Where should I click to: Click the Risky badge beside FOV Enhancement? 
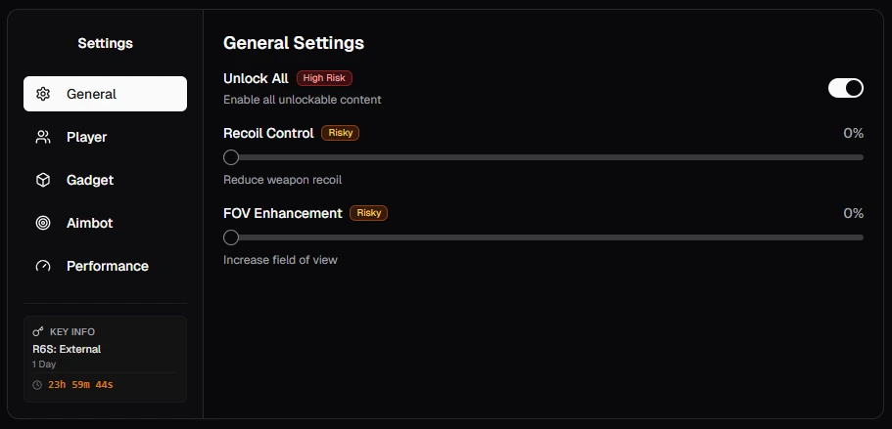tap(368, 213)
